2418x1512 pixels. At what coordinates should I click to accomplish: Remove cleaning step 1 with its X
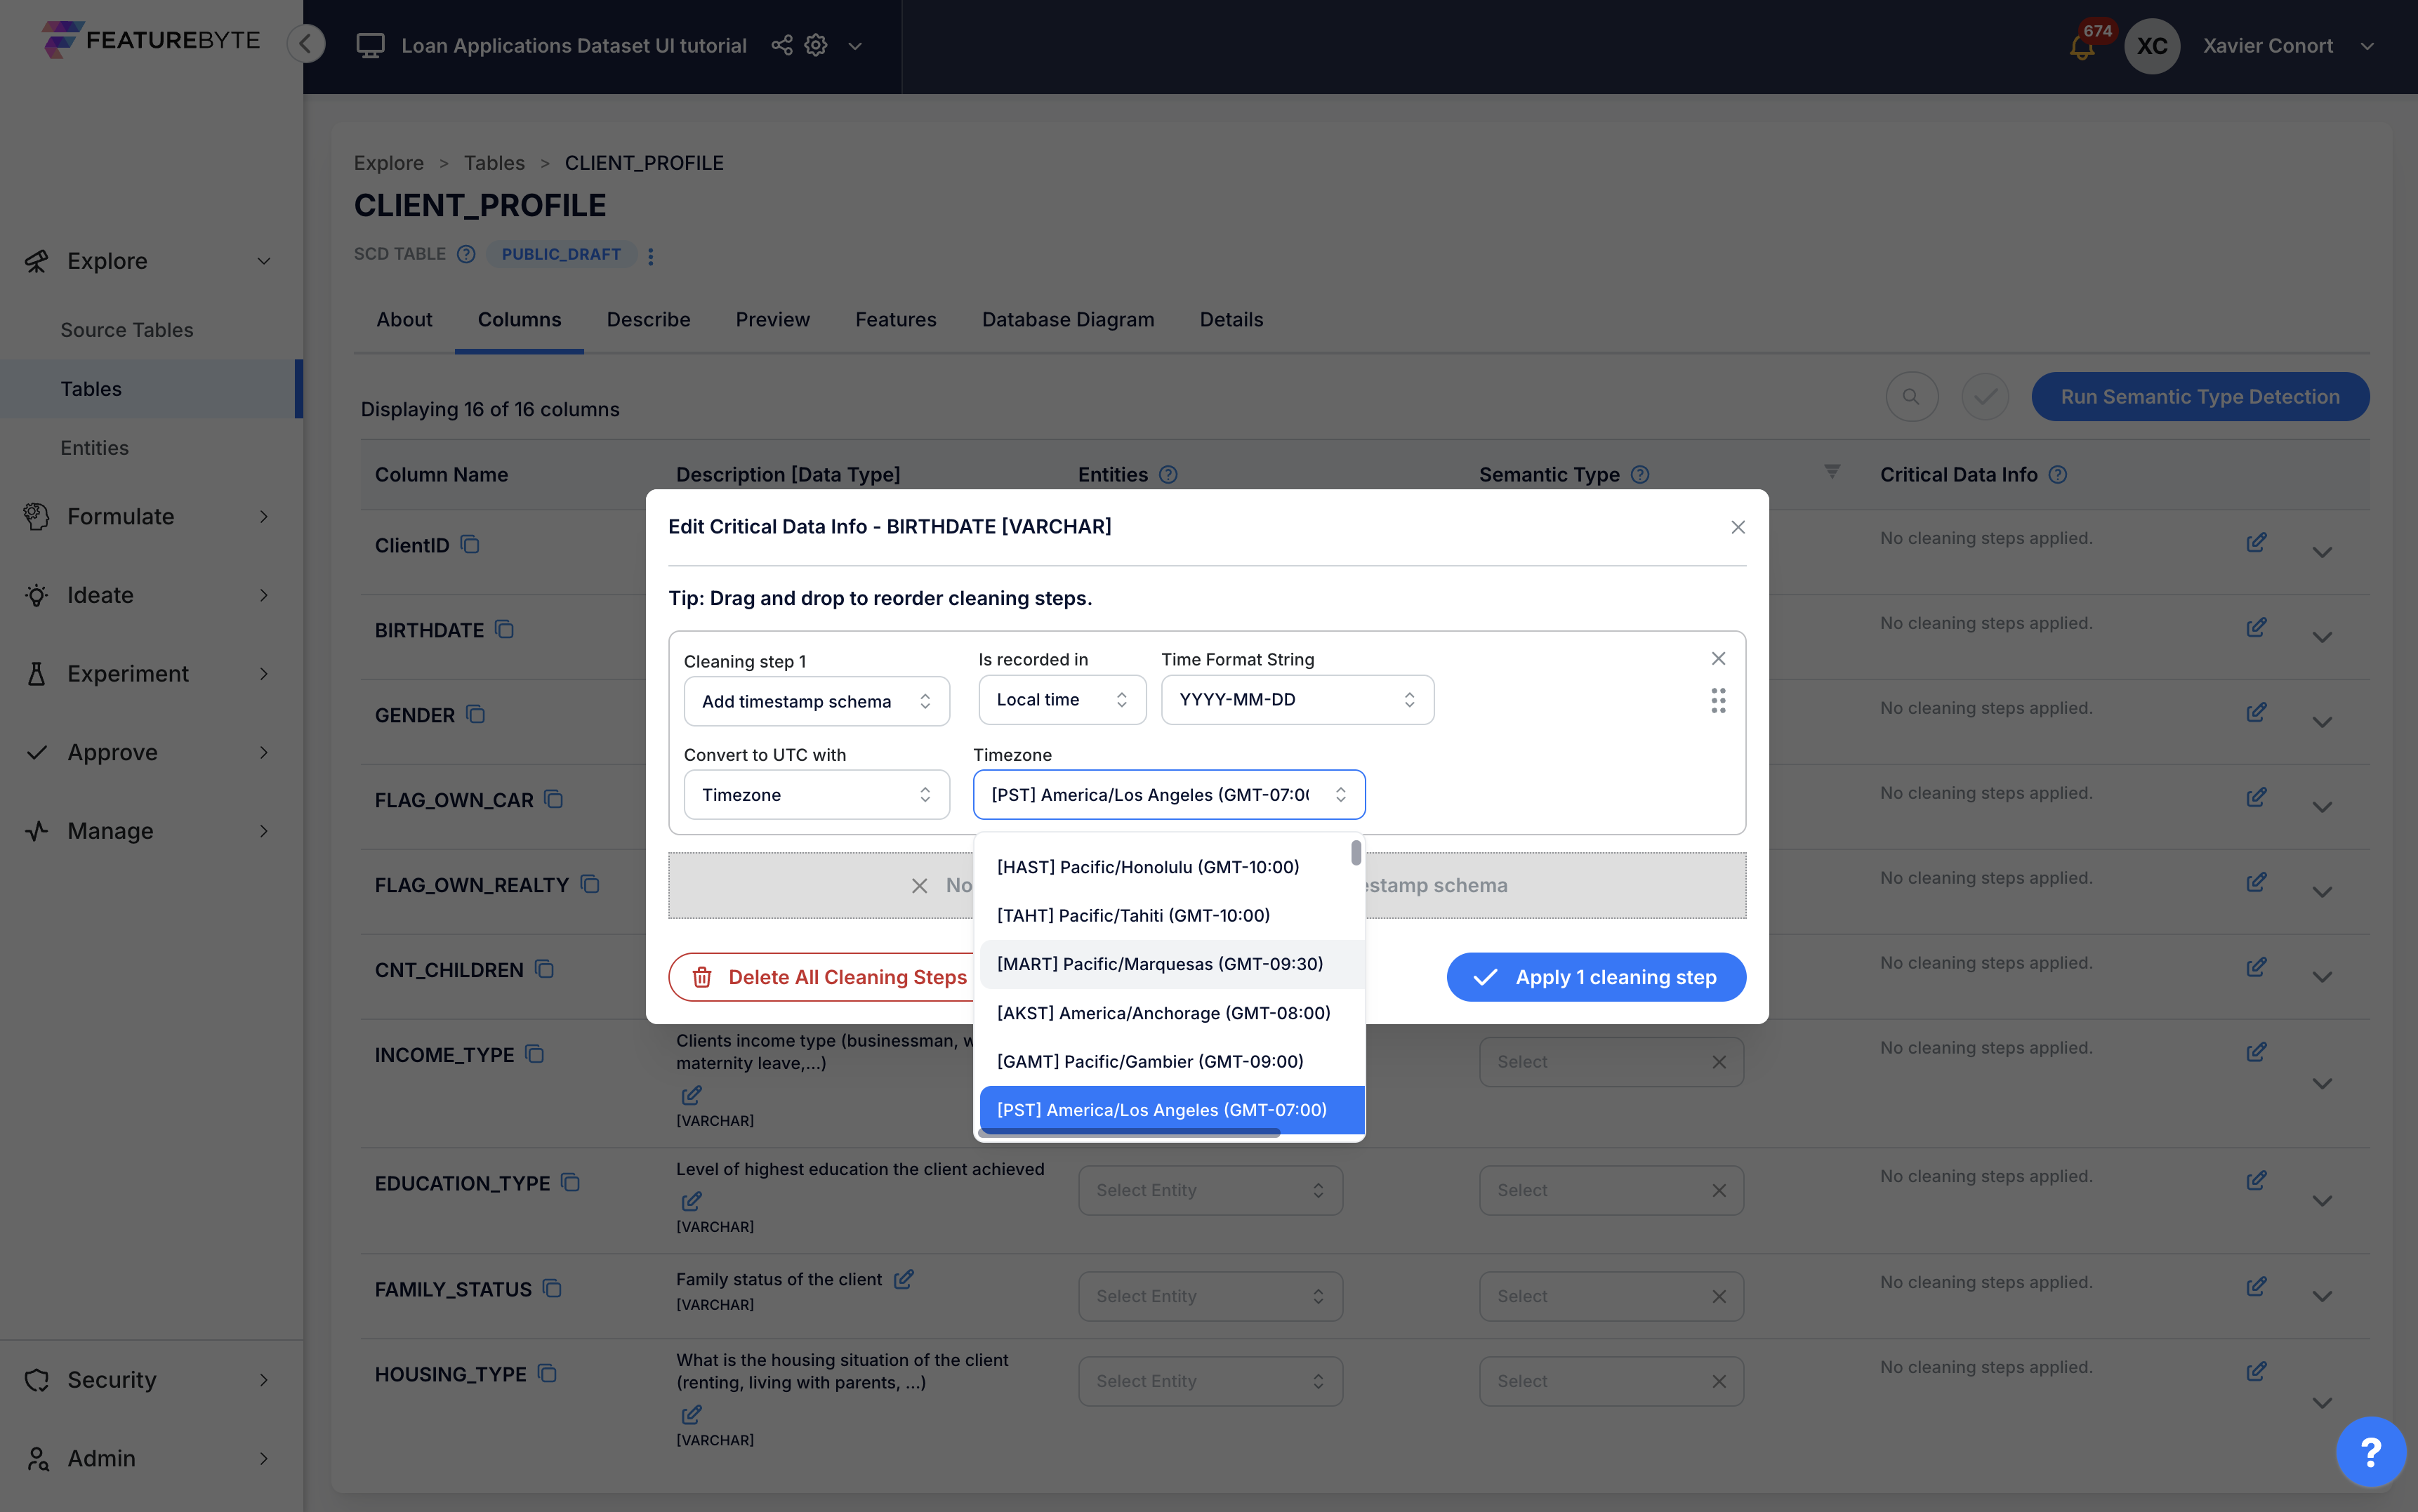pyautogui.click(x=1717, y=658)
